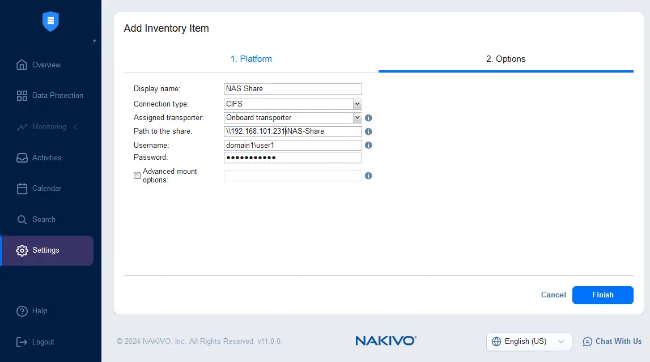Show info for Advanced mount options
Image resolution: width=650 pixels, height=362 pixels.
coord(368,176)
